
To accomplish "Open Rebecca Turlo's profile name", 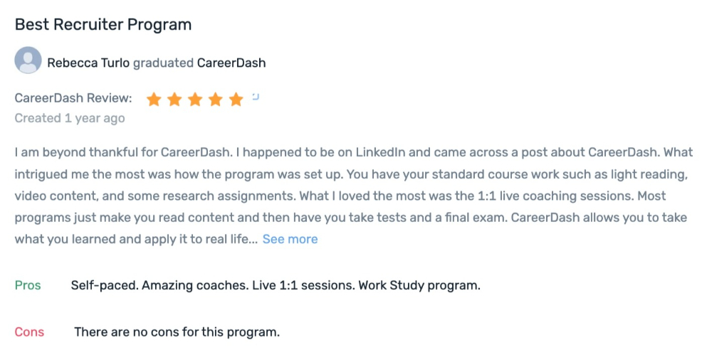I will pos(88,63).
